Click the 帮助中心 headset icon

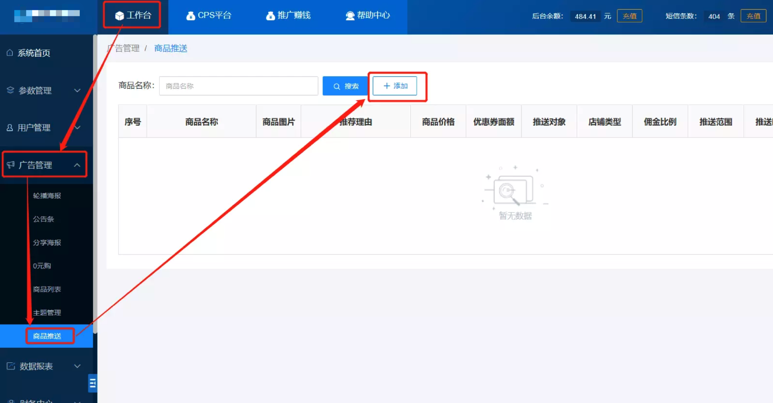tap(350, 16)
